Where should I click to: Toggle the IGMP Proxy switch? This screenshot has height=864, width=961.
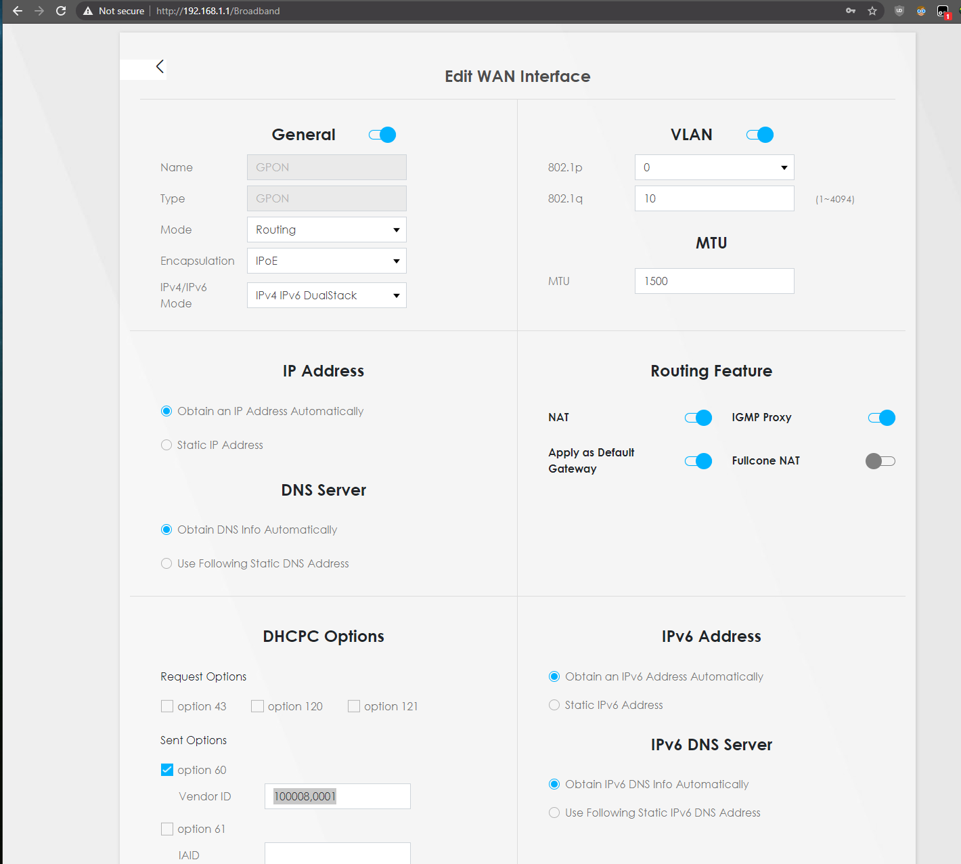click(881, 418)
